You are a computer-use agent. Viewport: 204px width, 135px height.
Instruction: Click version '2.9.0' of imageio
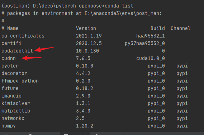83,96
